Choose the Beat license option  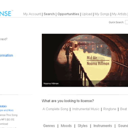(x=123, y=109)
